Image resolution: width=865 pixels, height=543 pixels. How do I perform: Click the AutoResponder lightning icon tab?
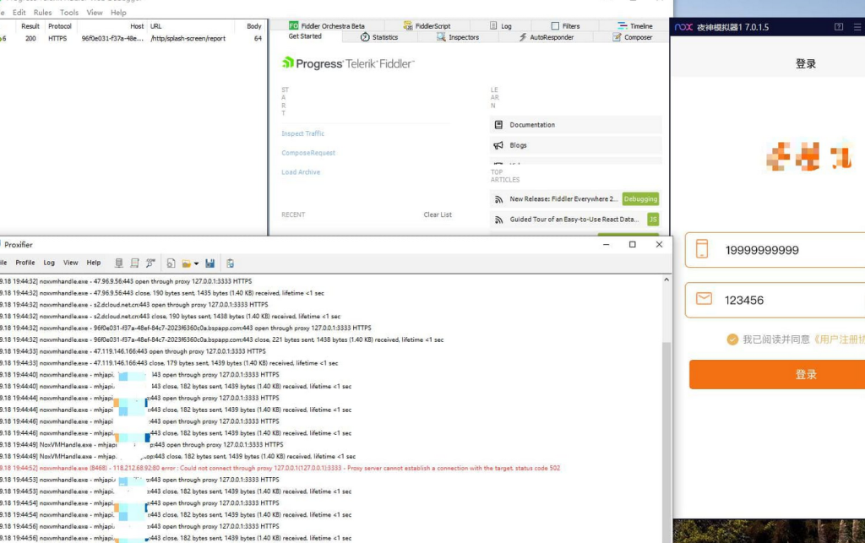click(522, 37)
